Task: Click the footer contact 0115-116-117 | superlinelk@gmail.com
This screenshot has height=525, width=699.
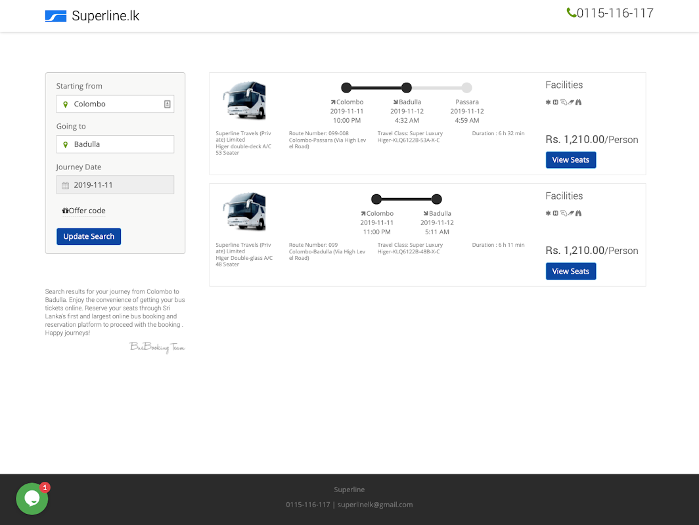Action: point(349,505)
